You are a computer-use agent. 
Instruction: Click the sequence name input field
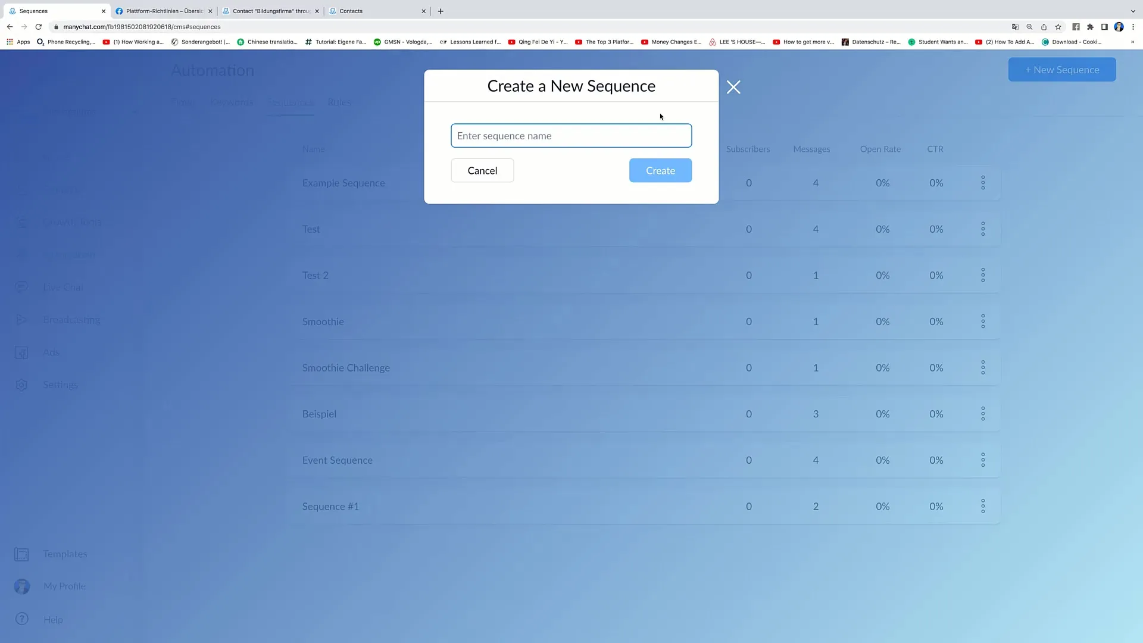pyautogui.click(x=571, y=135)
